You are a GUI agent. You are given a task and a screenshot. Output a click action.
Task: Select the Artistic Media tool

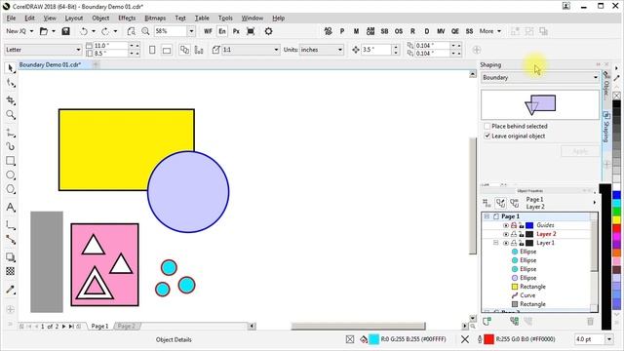click(11, 146)
